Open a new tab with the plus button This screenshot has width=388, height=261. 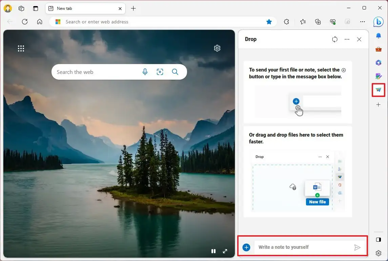pos(133,8)
